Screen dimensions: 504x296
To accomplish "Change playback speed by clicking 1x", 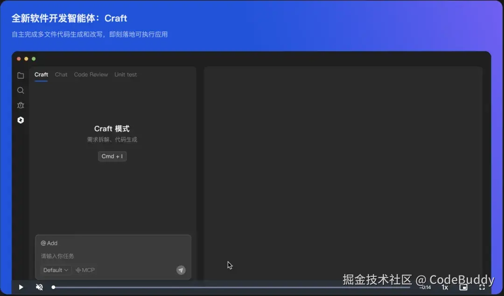I will coord(445,288).
